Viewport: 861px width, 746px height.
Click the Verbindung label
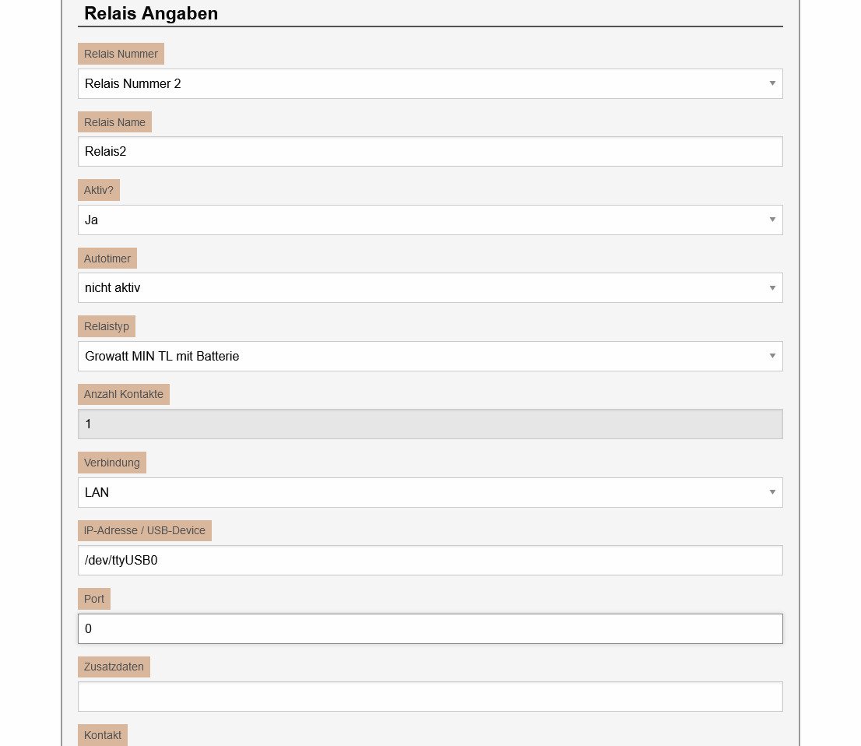pos(112,463)
